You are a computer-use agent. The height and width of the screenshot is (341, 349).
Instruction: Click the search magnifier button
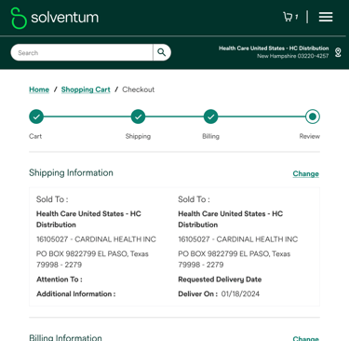point(162,52)
